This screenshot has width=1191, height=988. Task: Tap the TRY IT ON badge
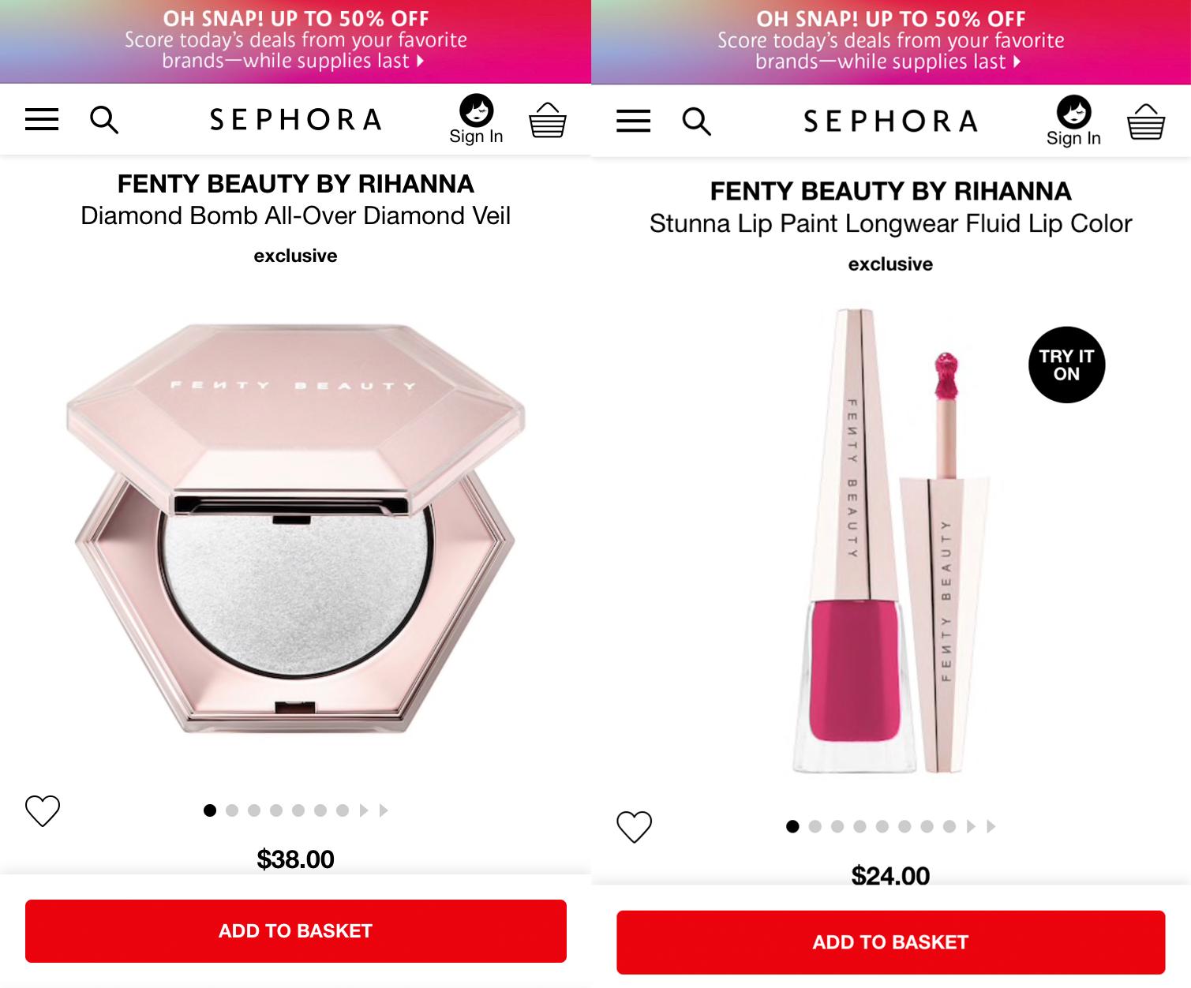tap(1066, 365)
